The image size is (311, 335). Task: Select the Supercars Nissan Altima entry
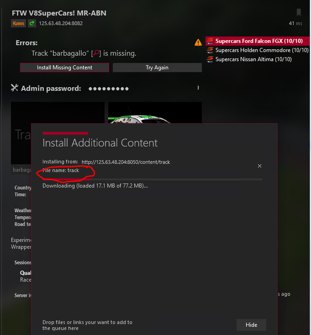249,59
